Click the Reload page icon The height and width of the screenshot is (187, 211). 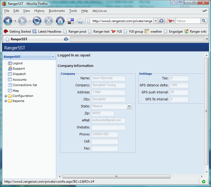click(x=37, y=21)
